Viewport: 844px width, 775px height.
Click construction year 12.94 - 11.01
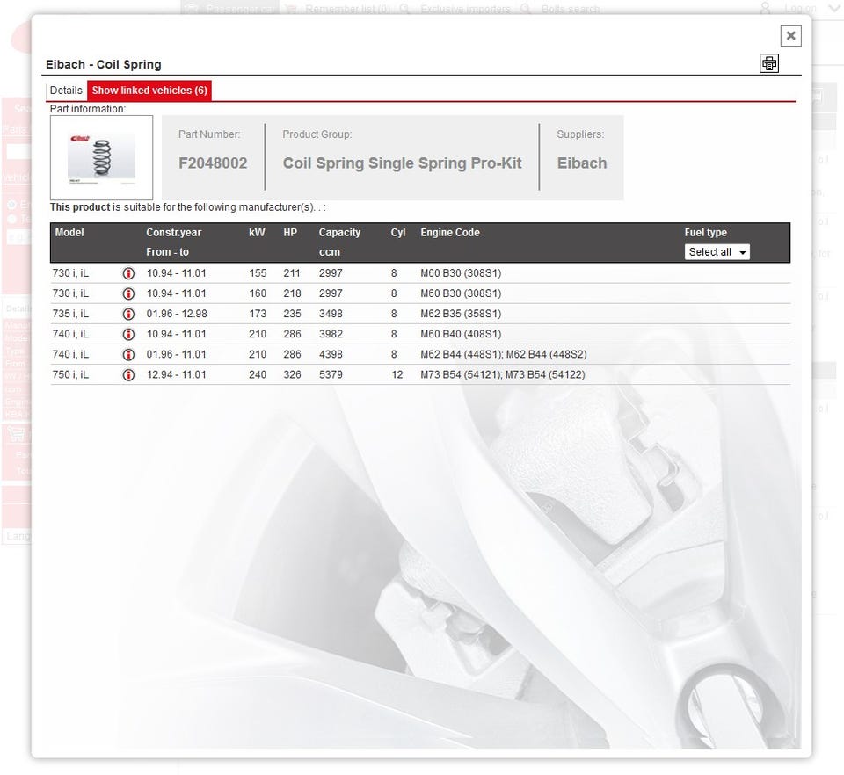click(x=177, y=374)
